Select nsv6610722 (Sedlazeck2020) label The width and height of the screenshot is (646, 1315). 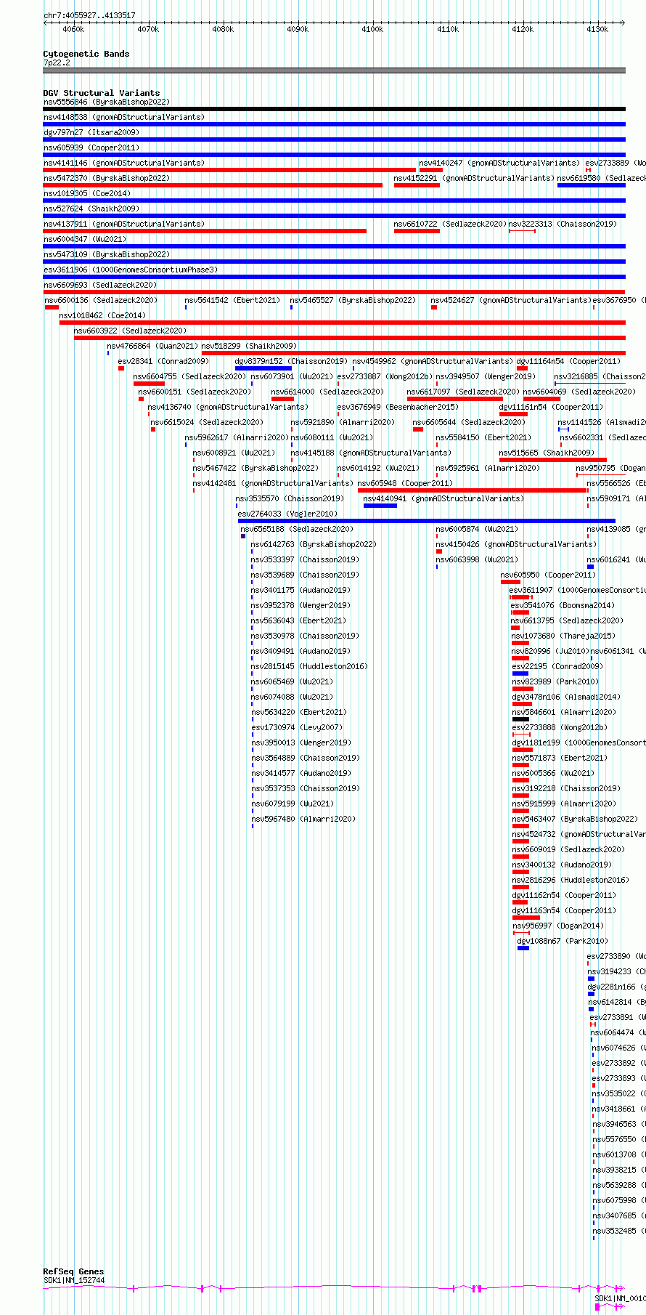450,224
